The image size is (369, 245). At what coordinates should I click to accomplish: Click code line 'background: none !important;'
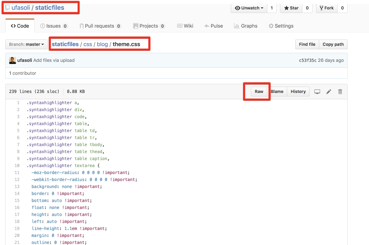tap(67, 186)
